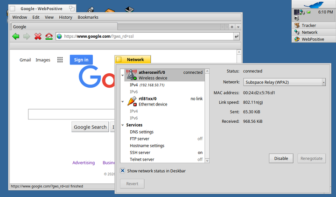Click the globe site icon in URL bar
The width and height of the screenshot is (336, 197).
[x=60, y=36]
